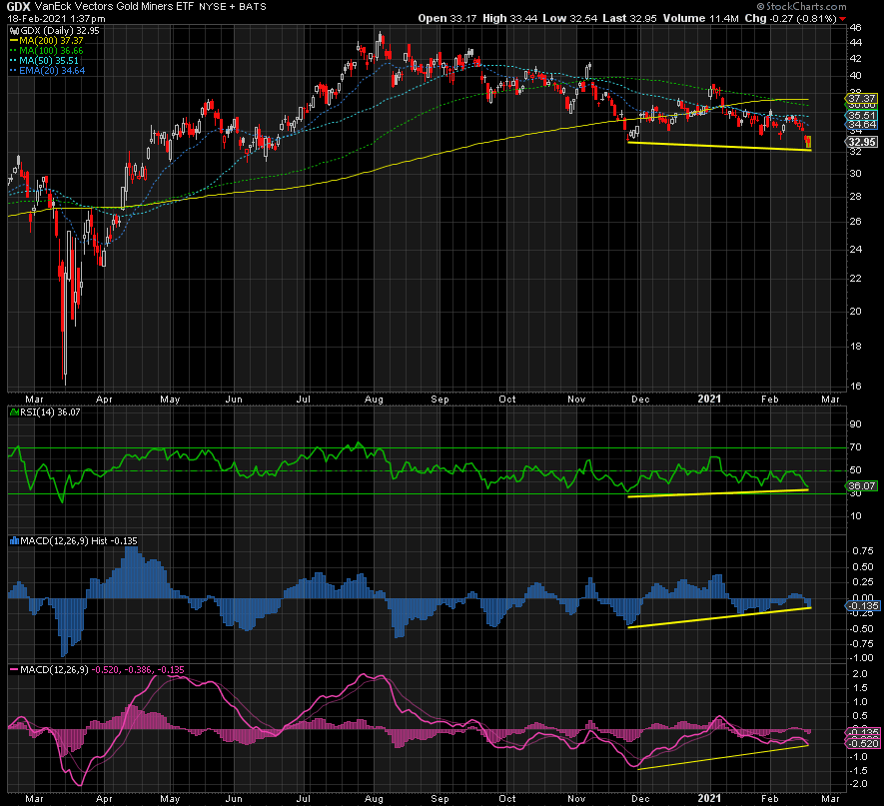Screen dimensions: 884x806
Task: Click the Nov label under the price chart
Action: tap(576, 400)
